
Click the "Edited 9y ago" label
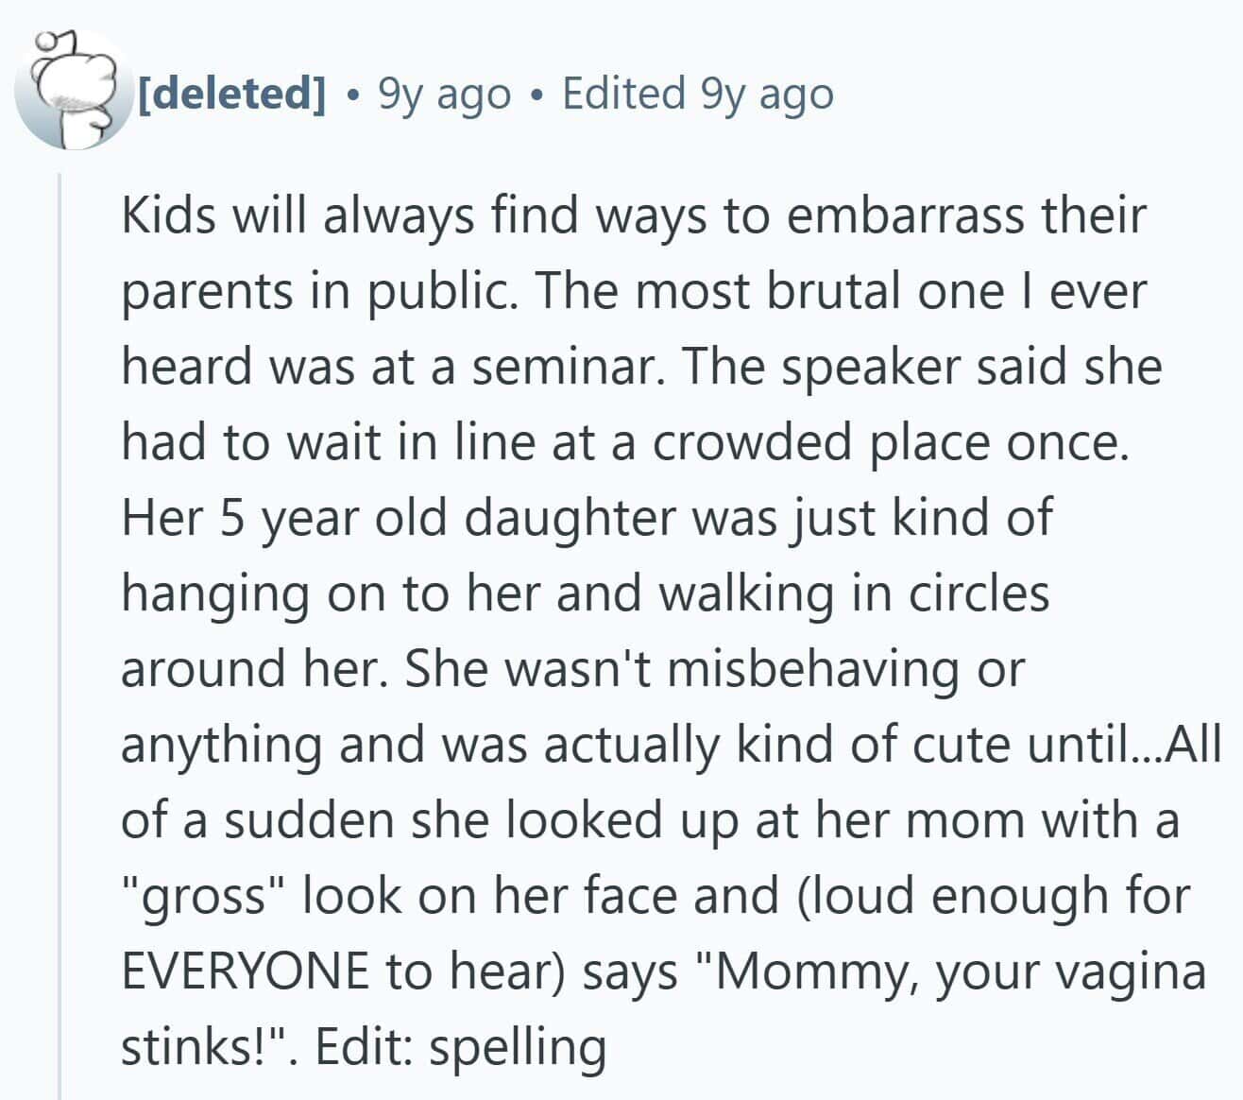(x=698, y=93)
